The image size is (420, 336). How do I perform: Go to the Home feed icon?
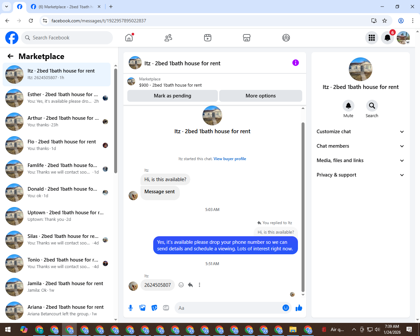pos(129,38)
